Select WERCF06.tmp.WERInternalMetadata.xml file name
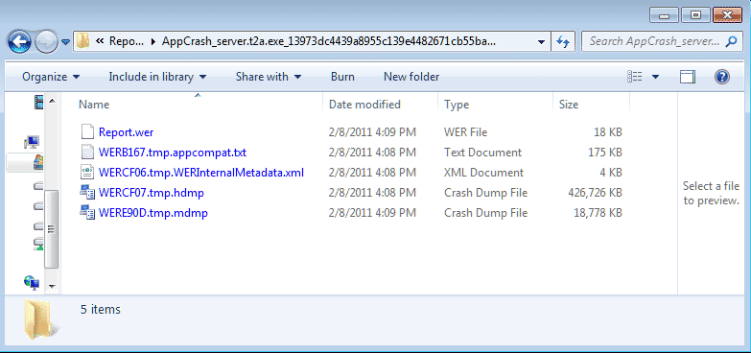The width and height of the screenshot is (751, 353). (x=201, y=173)
